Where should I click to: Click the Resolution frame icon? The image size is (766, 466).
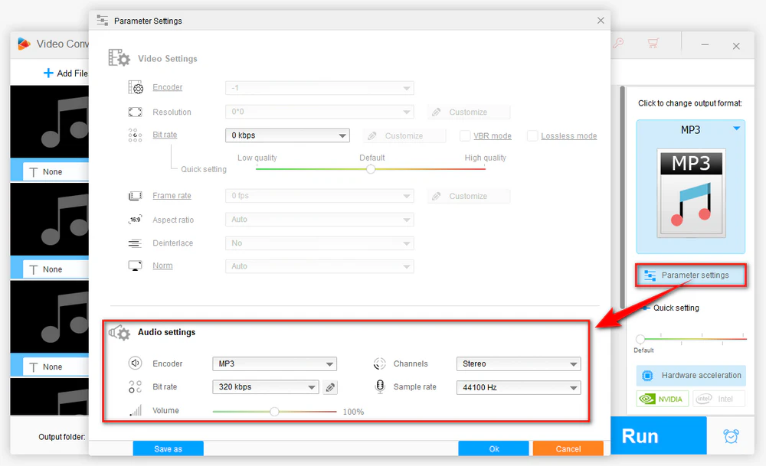135,112
